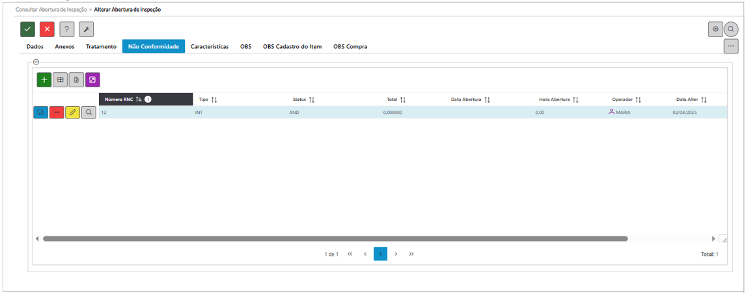The width and height of the screenshot is (746, 293).
Task: Open the gear settings icon at top right
Action: (x=715, y=29)
